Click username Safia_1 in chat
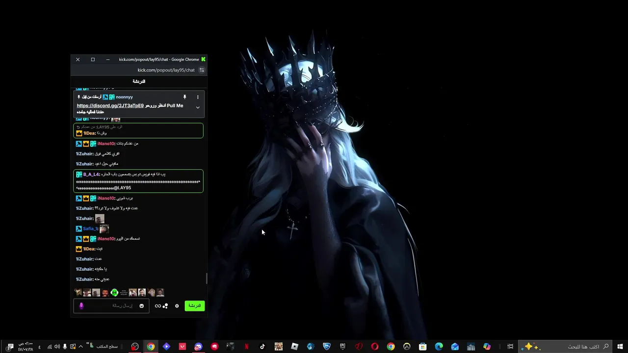This screenshot has height=353, width=628. 90,229
